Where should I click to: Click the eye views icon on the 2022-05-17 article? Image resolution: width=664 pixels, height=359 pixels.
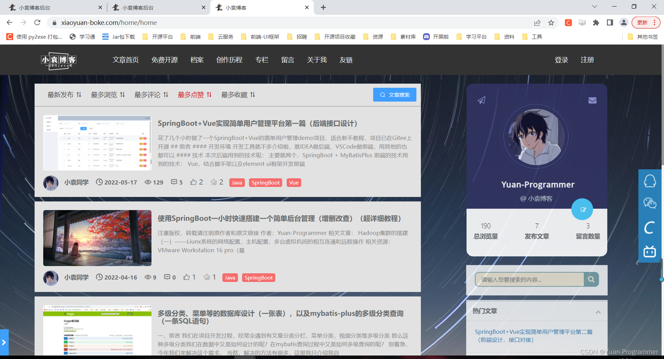[x=148, y=182]
